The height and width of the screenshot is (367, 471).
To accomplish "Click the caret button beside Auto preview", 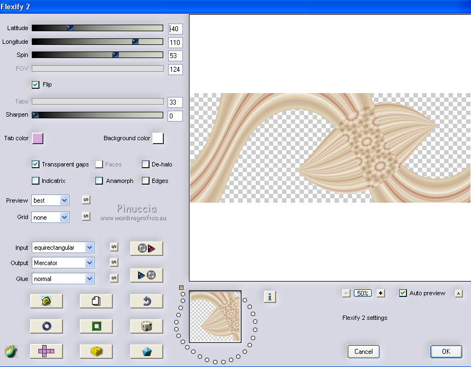I will pyautogui.click(x=459, y=294).
